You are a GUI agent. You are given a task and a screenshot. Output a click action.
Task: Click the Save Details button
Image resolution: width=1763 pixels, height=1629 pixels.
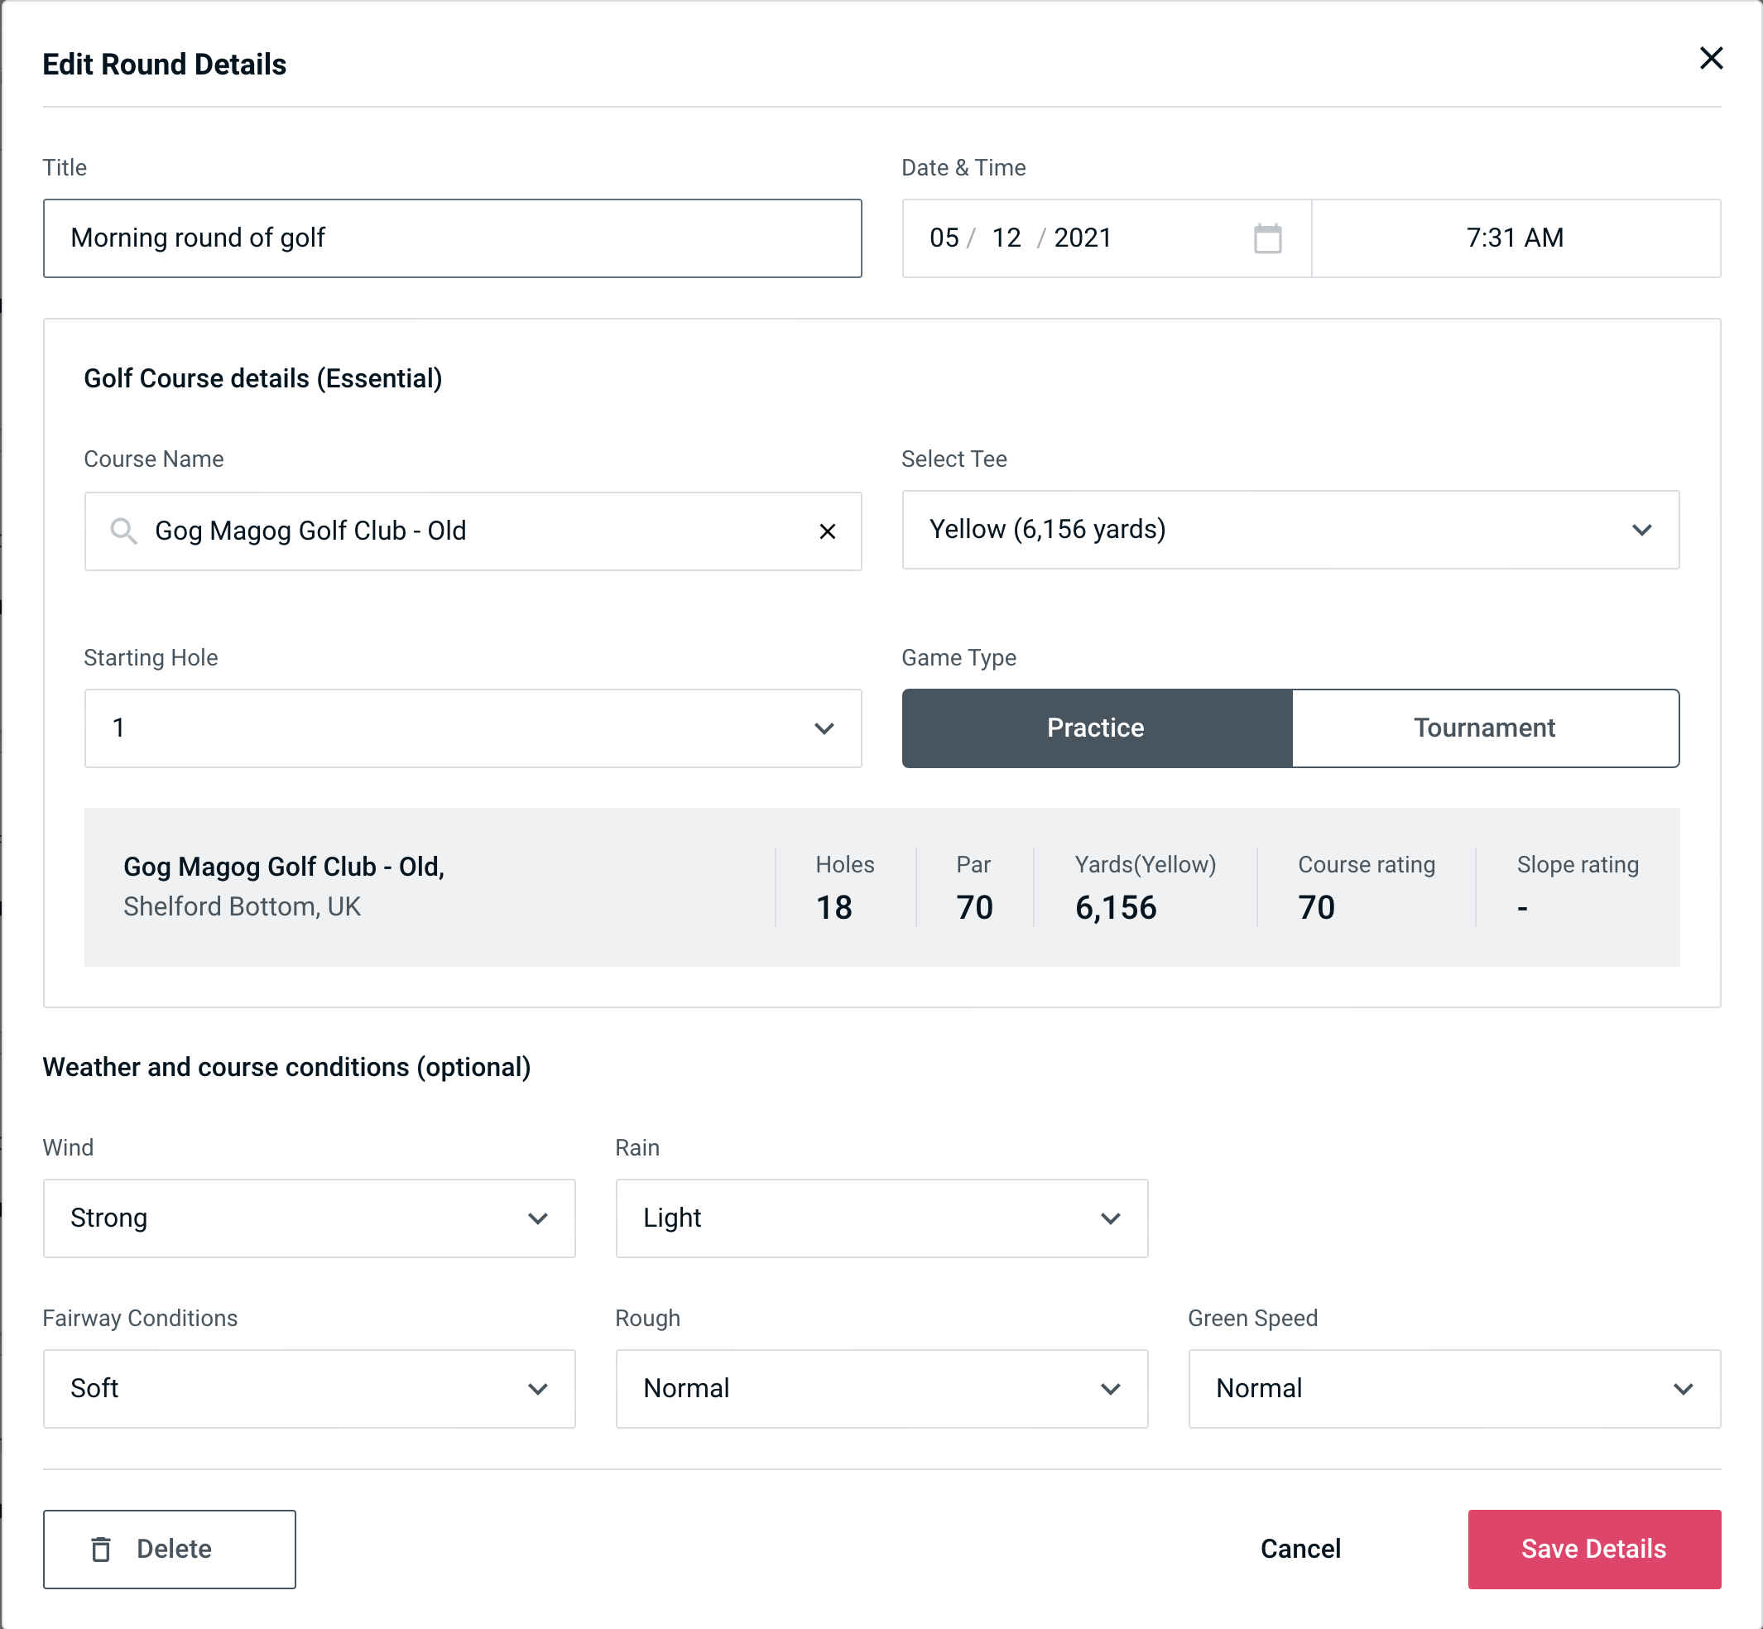tap(1592, 1550)
